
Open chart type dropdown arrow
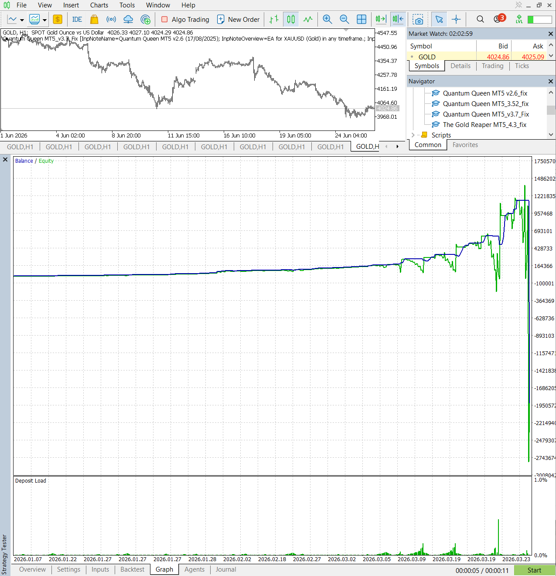(22, 20)
